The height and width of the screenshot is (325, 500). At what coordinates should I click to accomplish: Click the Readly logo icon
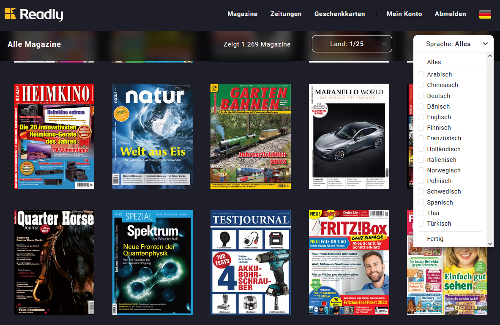pos(10,14)
